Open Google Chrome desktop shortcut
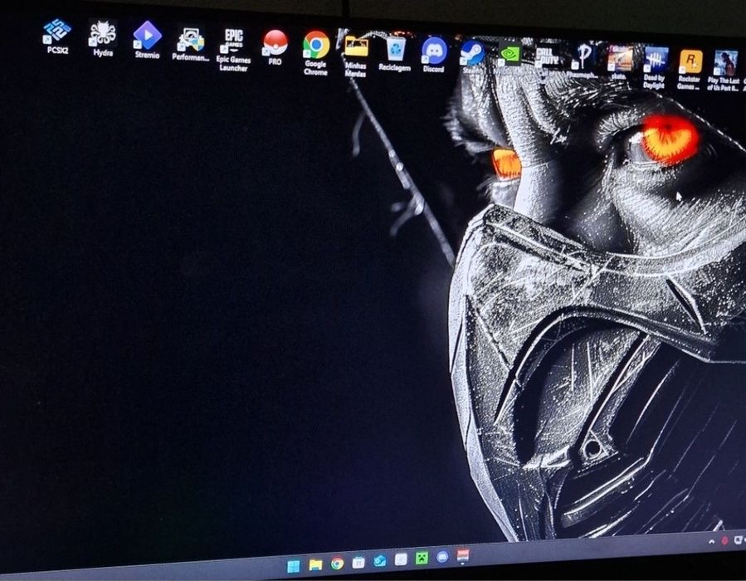746x581 pixels. 316,53
